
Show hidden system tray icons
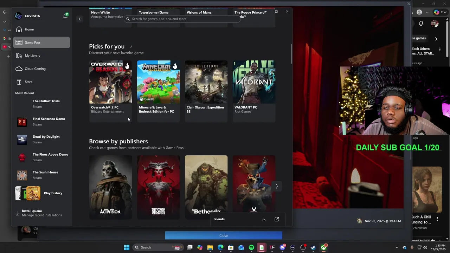pyautogui.click(x=397, y=247)
